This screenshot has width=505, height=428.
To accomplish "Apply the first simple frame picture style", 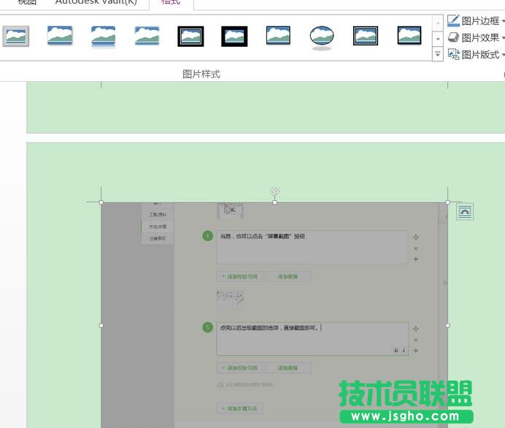I will pyautogui.click(x=16, y=36).
